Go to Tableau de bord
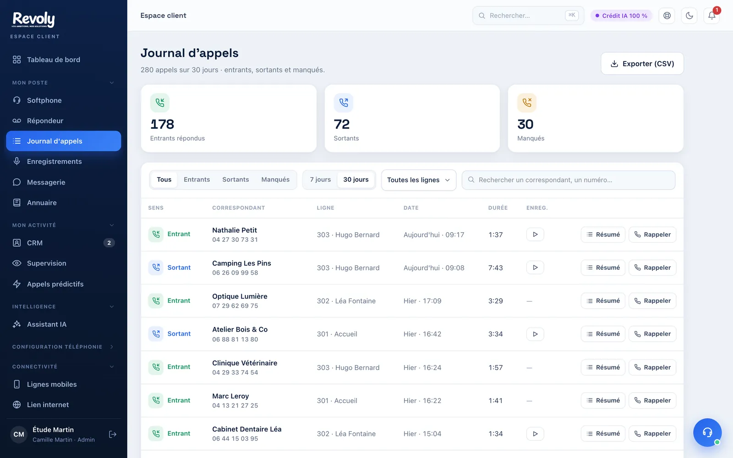 point(64,60)
